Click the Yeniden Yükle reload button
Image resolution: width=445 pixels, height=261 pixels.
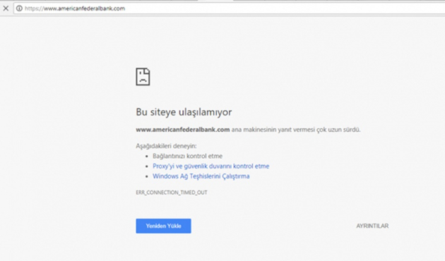pos(163,226)
